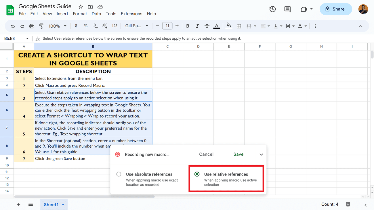Open the Extensions menu

coord(131,14)
